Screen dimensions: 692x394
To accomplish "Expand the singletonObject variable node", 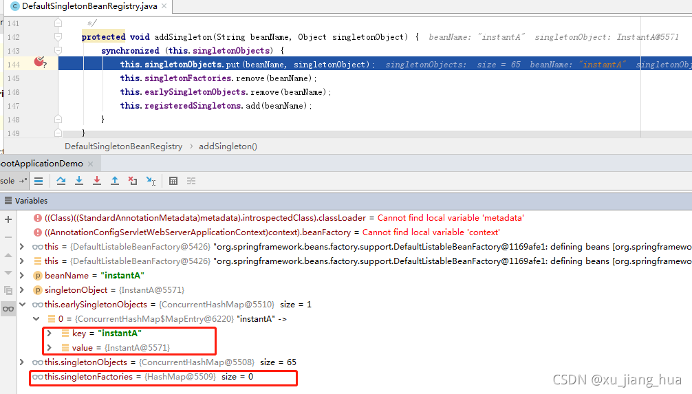I will pos(21,290).
